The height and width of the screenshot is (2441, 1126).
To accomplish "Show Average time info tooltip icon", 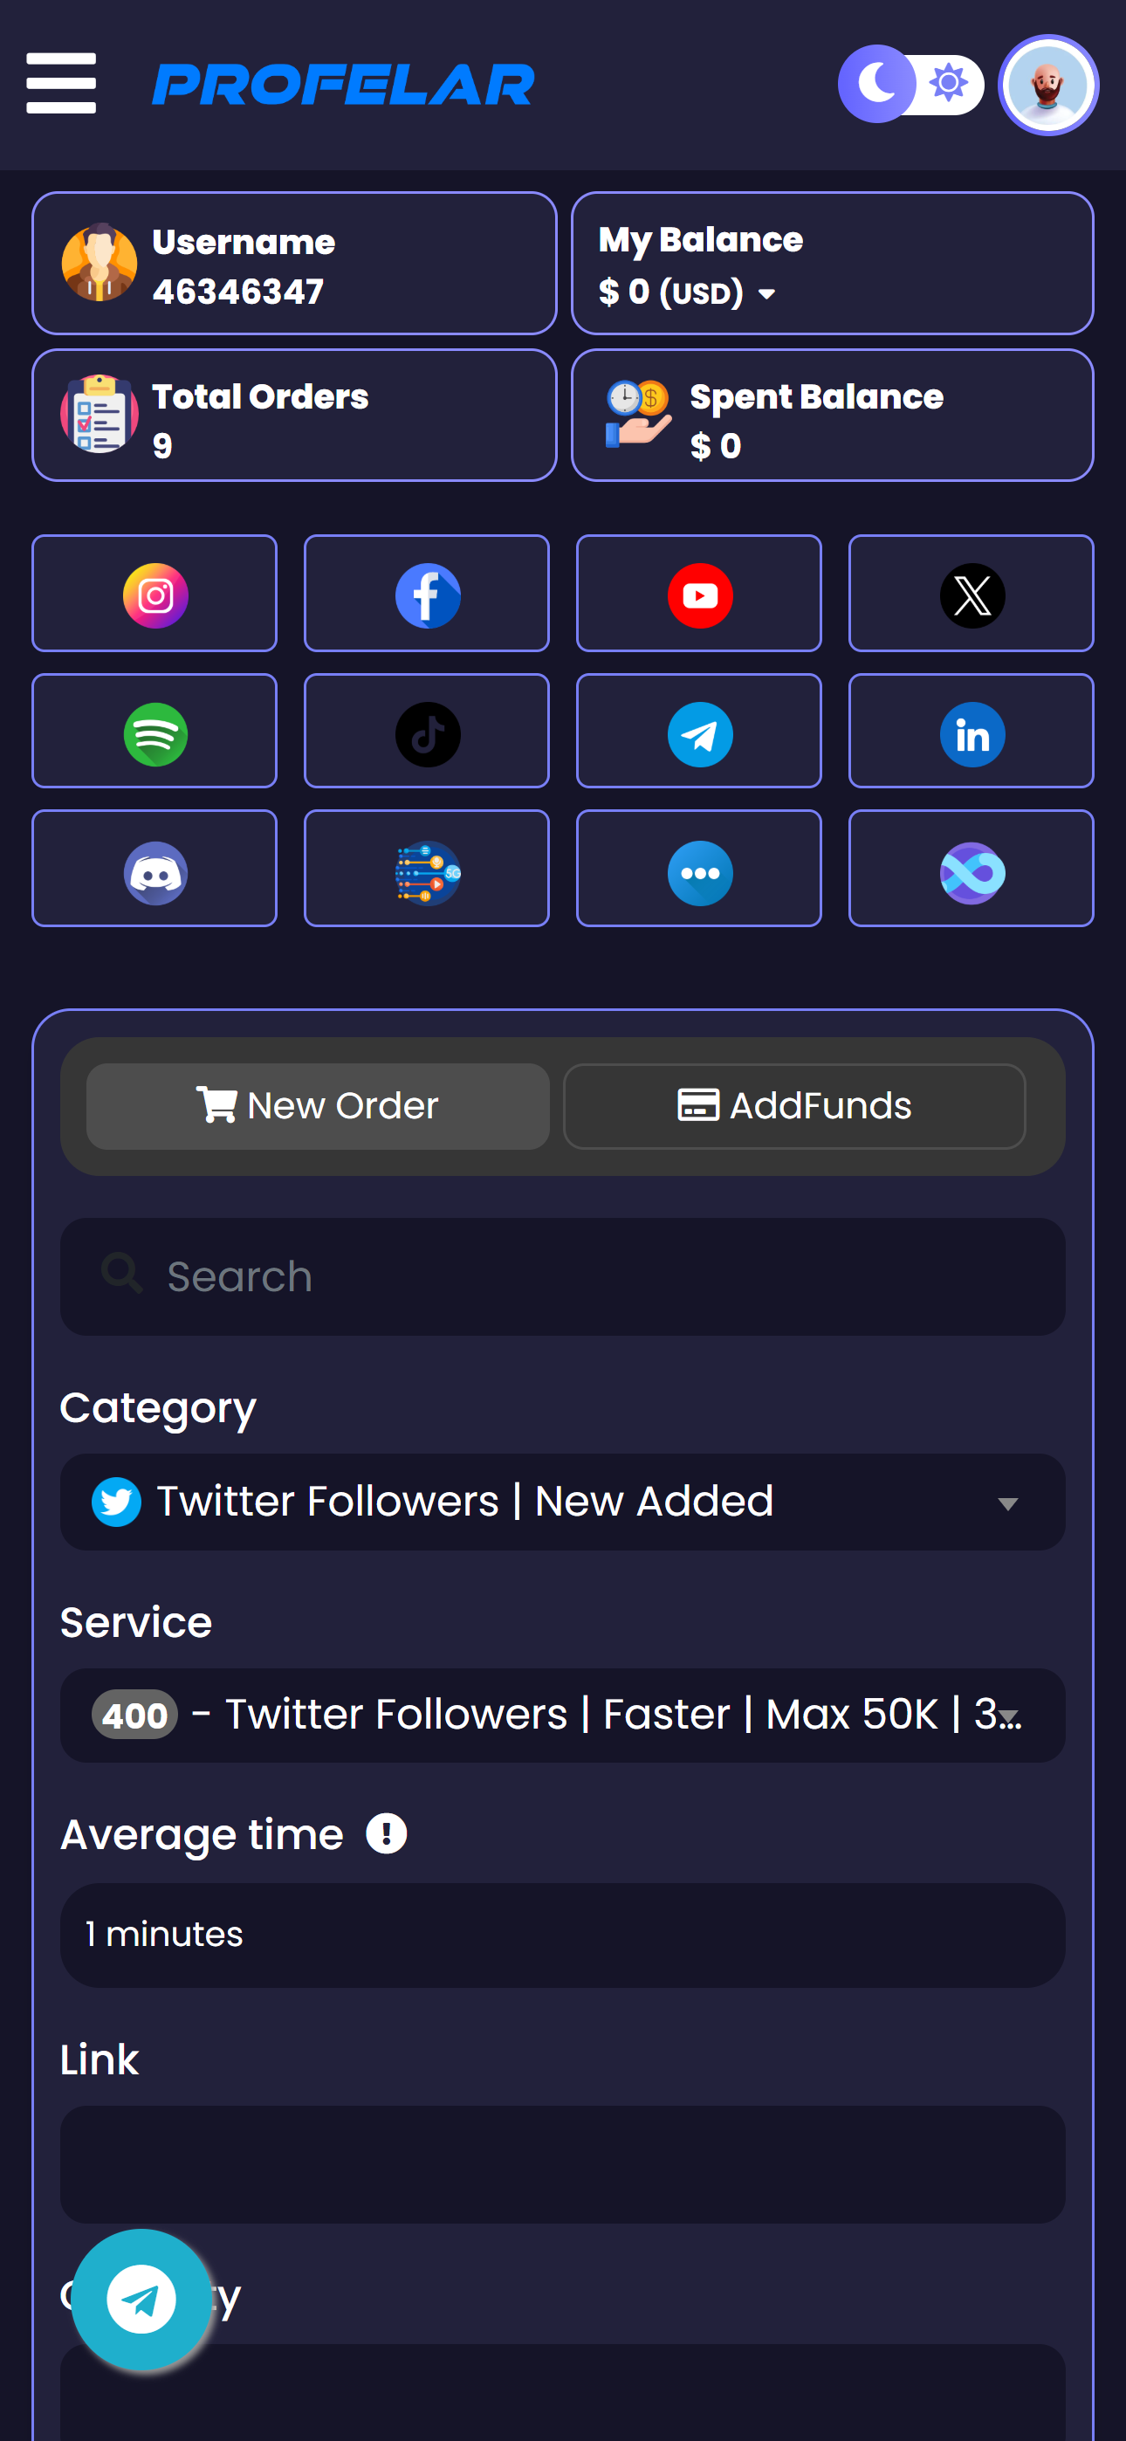I will pos(387,1833).
